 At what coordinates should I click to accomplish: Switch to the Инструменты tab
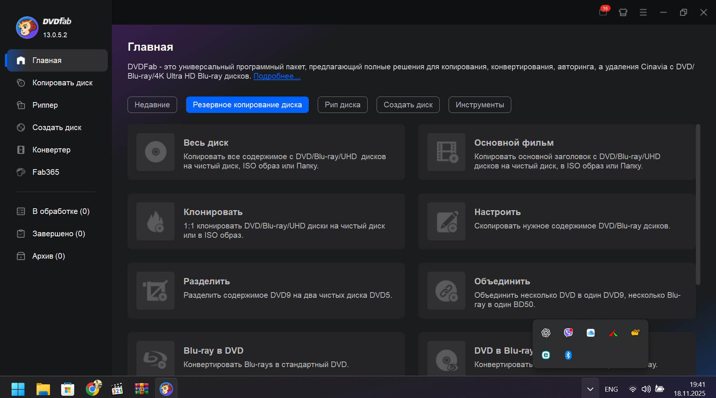pos(480,105)
